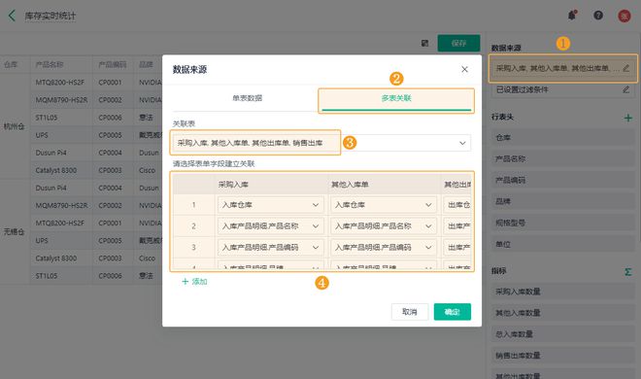Click the 已设置过滤条件 filter field

coord(562,89)
